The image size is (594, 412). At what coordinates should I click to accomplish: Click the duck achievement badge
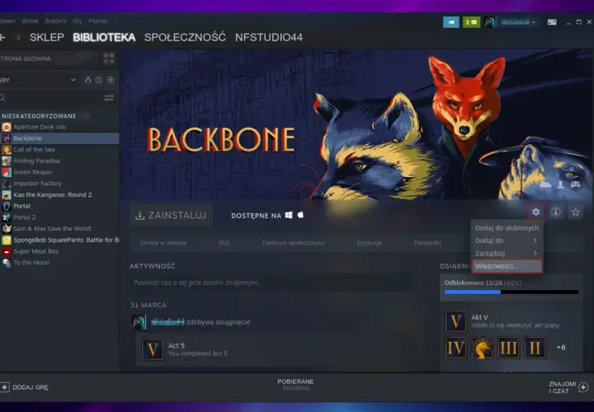pyautogui.click(x=483, y=347)
